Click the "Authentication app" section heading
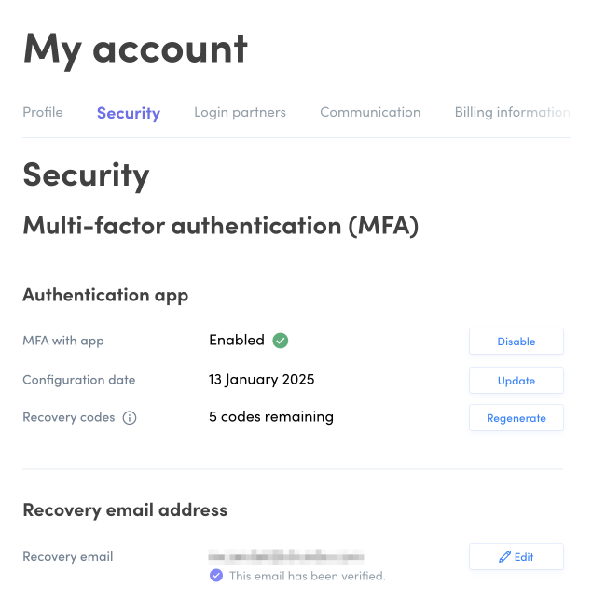Screen dimensions: 592x614 click(x=105, y=295)
